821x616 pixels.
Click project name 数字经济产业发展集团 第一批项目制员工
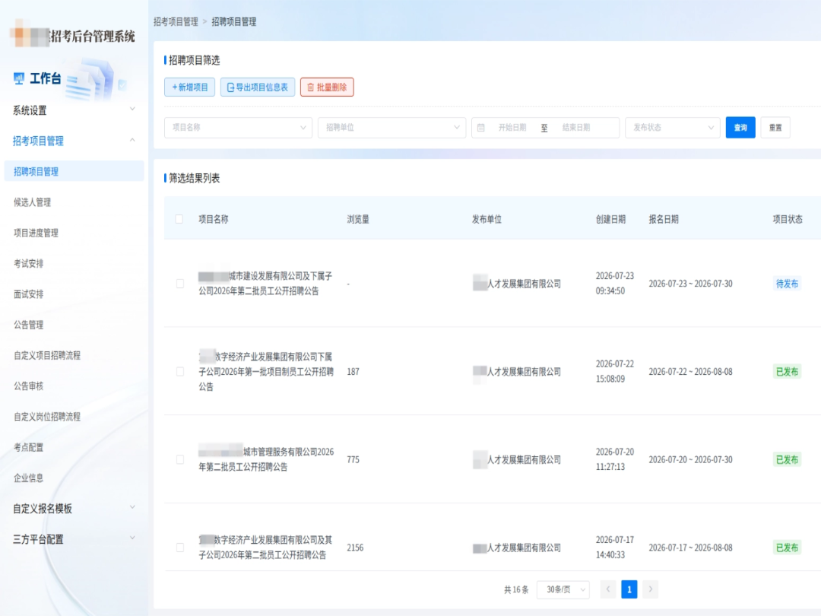tap(266, 371)
